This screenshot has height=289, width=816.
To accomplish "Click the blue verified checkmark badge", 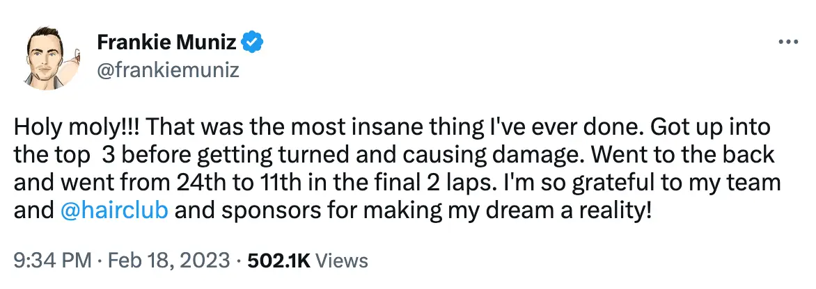I will (252, 43).
